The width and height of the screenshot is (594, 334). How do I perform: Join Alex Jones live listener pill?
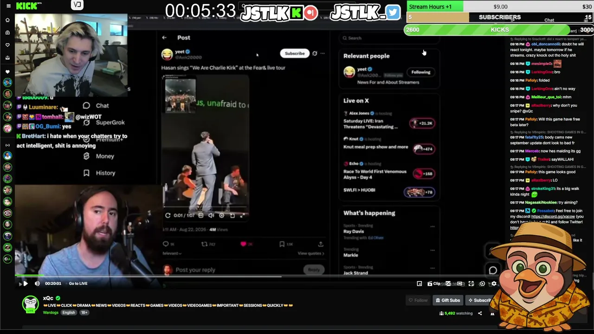point(422,123)
